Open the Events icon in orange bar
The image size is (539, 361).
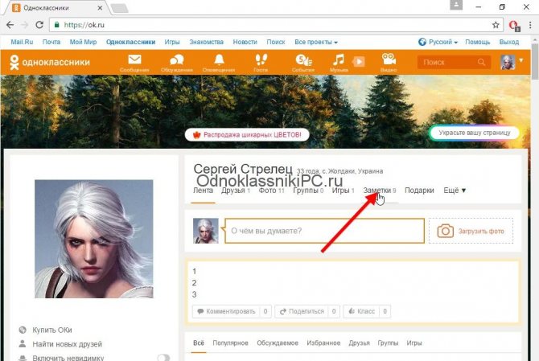coord(303,60)
